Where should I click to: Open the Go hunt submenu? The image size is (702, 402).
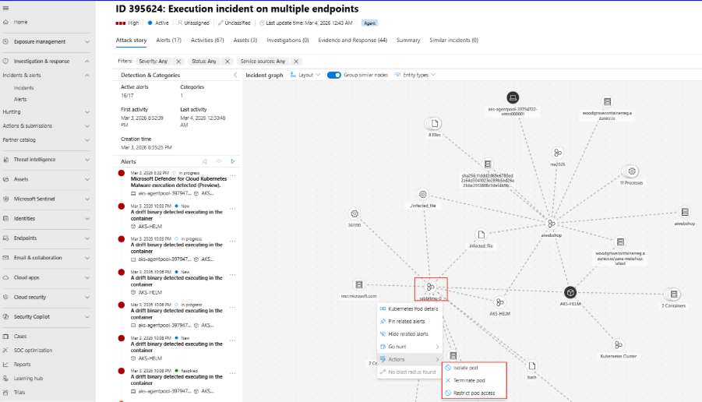[410, 347]
